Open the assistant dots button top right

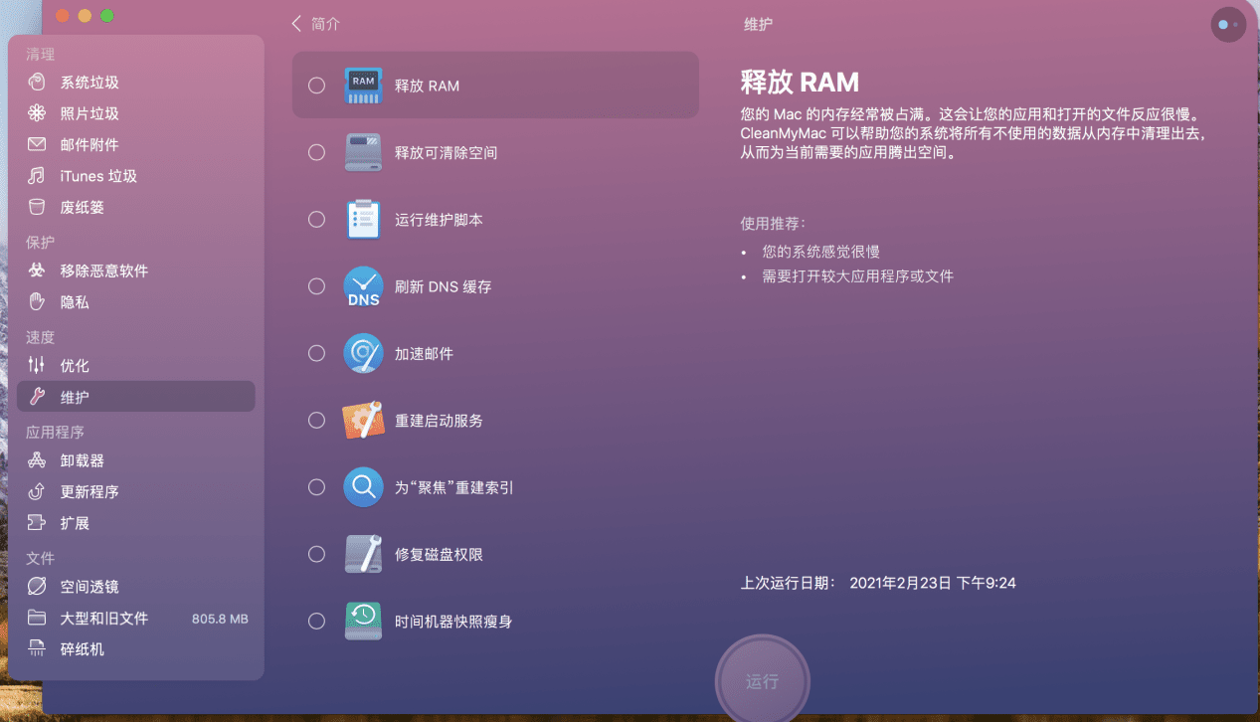[x=1228, y=24]
